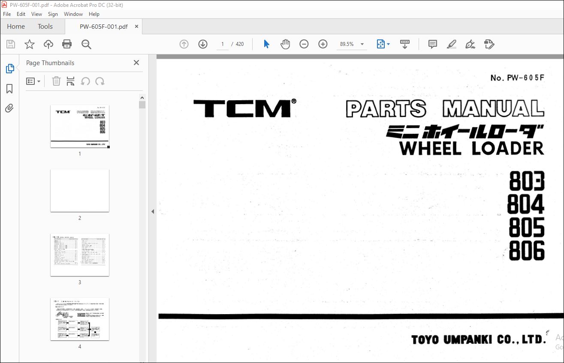Open the Window menu
The height and width of the screenshot is (363, 564).
[x=73, y=14]
